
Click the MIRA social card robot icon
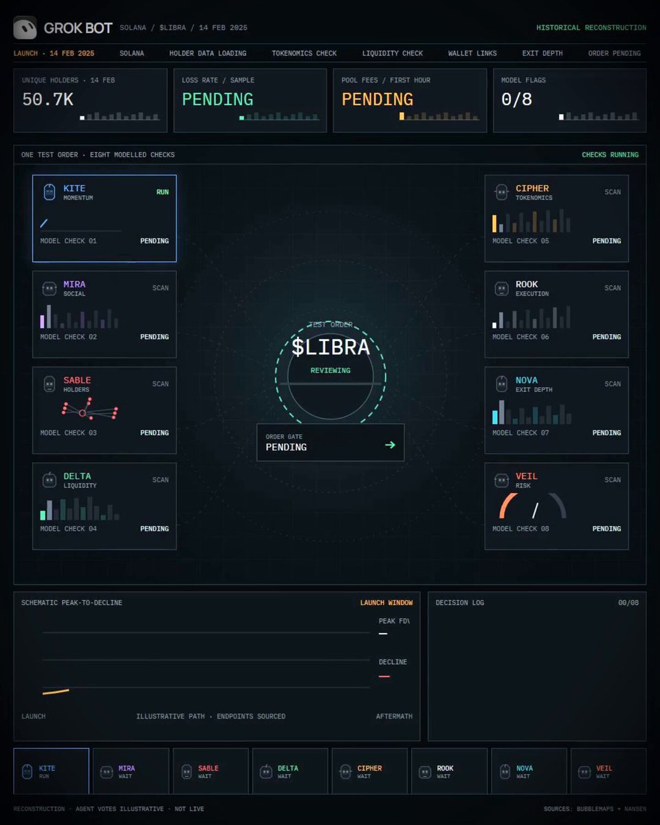pyautogui.click(x=49, y=288)
